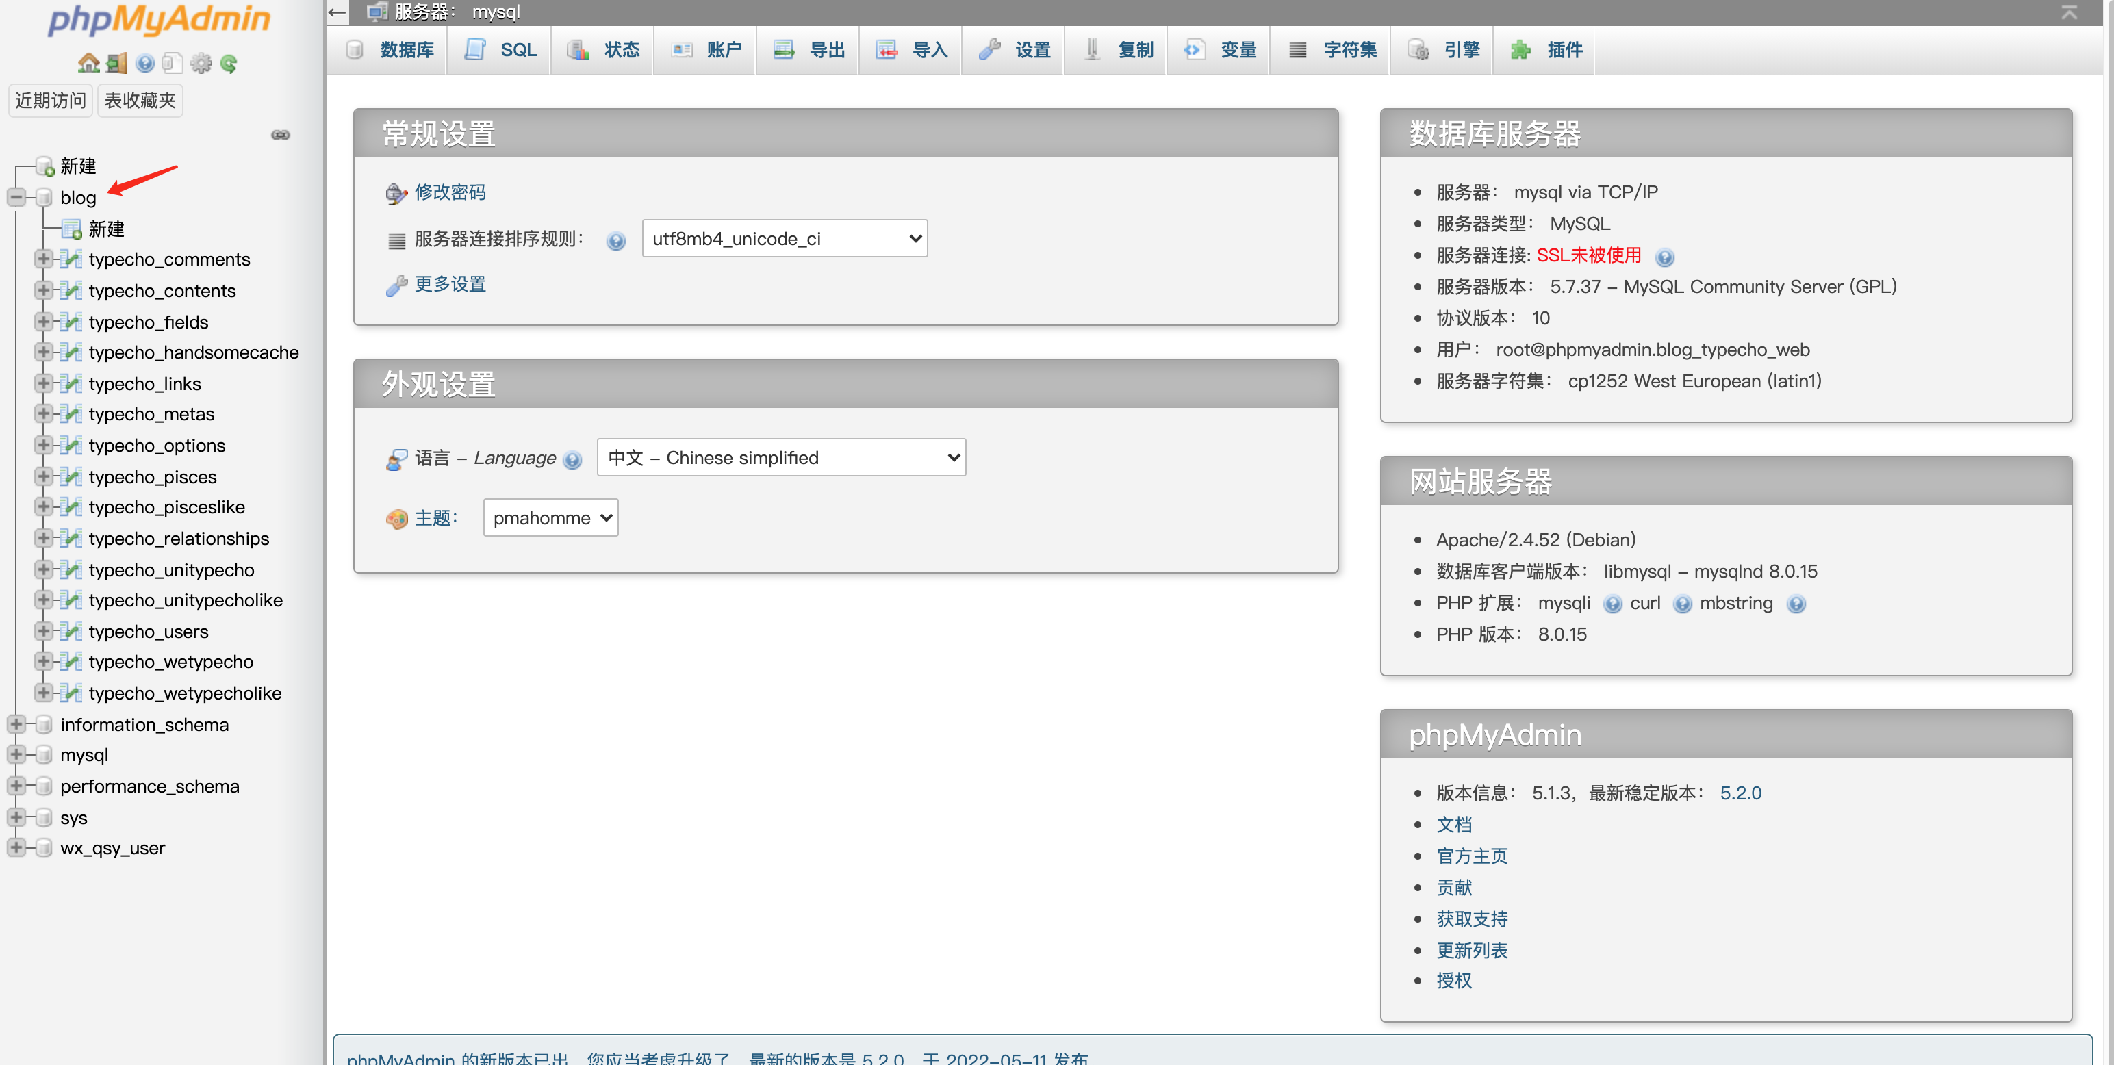Click the link chain icon in sidebar
The width and height of the screenshot is (2114, 1065).
(x=281, y=135)
